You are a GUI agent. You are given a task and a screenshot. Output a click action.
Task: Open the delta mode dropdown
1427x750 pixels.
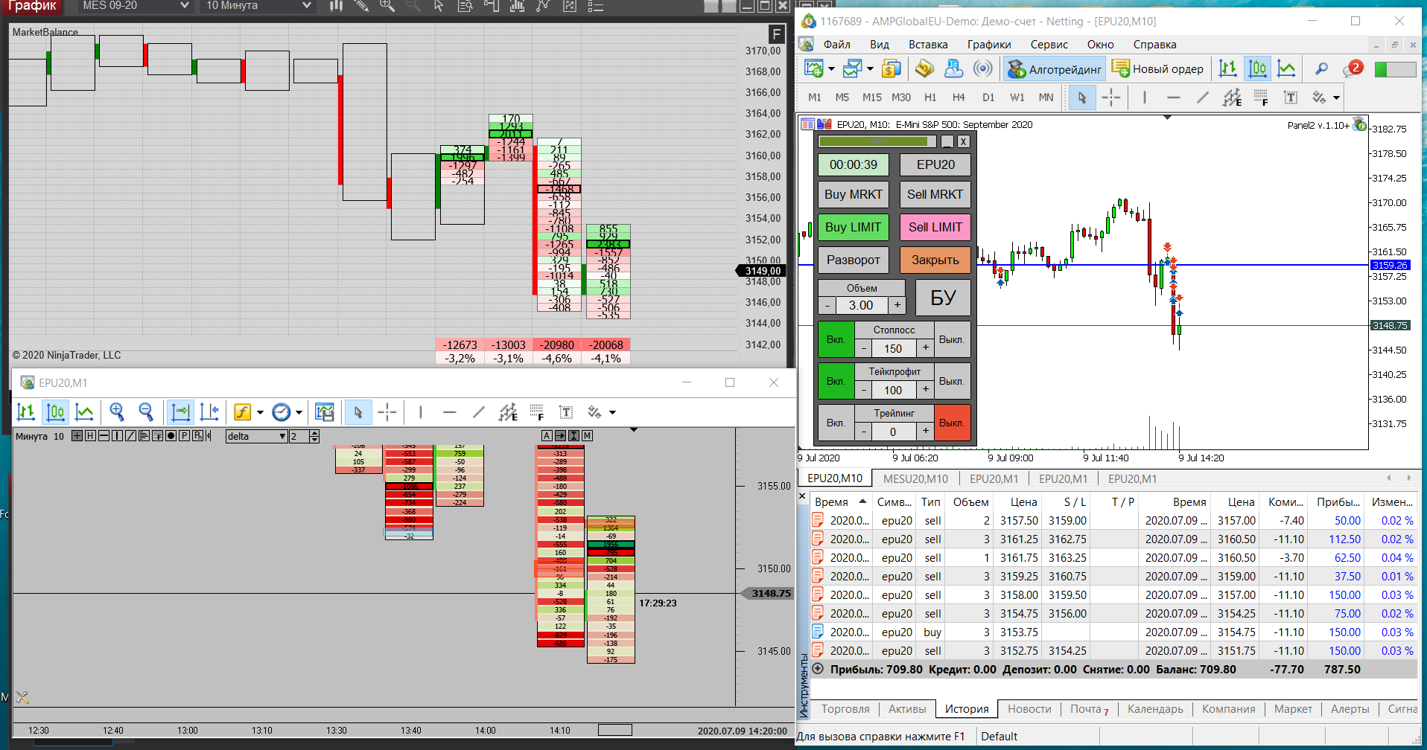pos(257,436)
